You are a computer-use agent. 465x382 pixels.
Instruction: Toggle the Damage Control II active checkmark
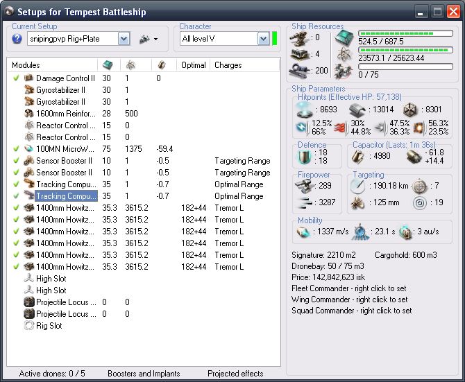click(x=17, y=78)
